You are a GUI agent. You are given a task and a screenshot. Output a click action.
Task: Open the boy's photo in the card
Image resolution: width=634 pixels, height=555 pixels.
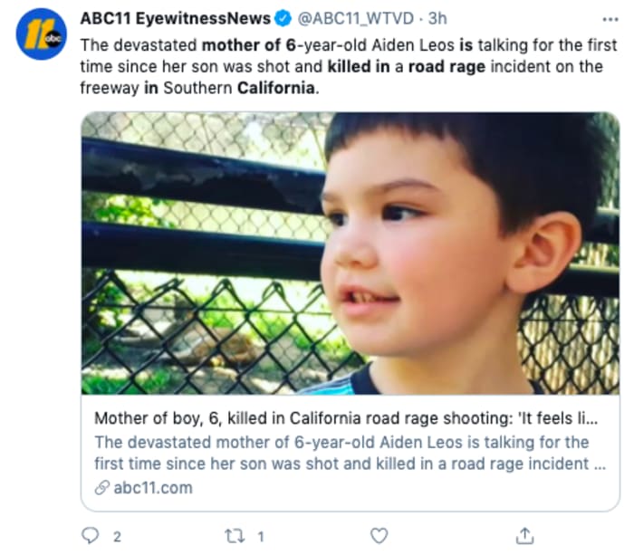(x=350, y=253)
